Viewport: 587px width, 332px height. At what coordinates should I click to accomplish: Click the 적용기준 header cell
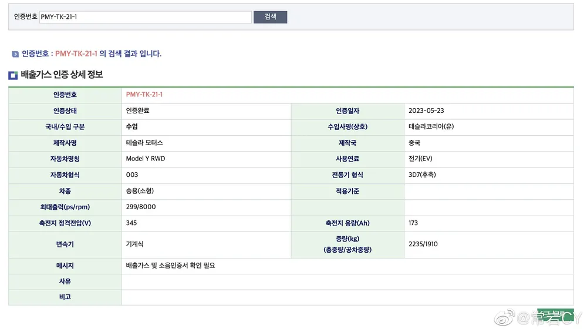348,191
